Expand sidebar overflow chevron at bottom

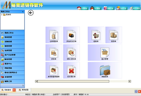(23, 86)
